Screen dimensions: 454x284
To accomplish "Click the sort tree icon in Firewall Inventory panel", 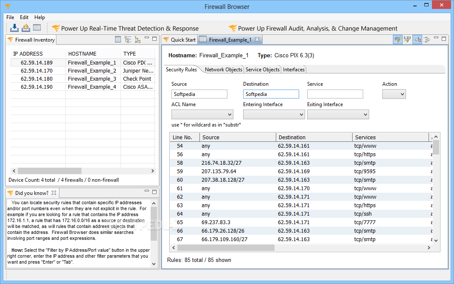I will (x=137, y=39).
